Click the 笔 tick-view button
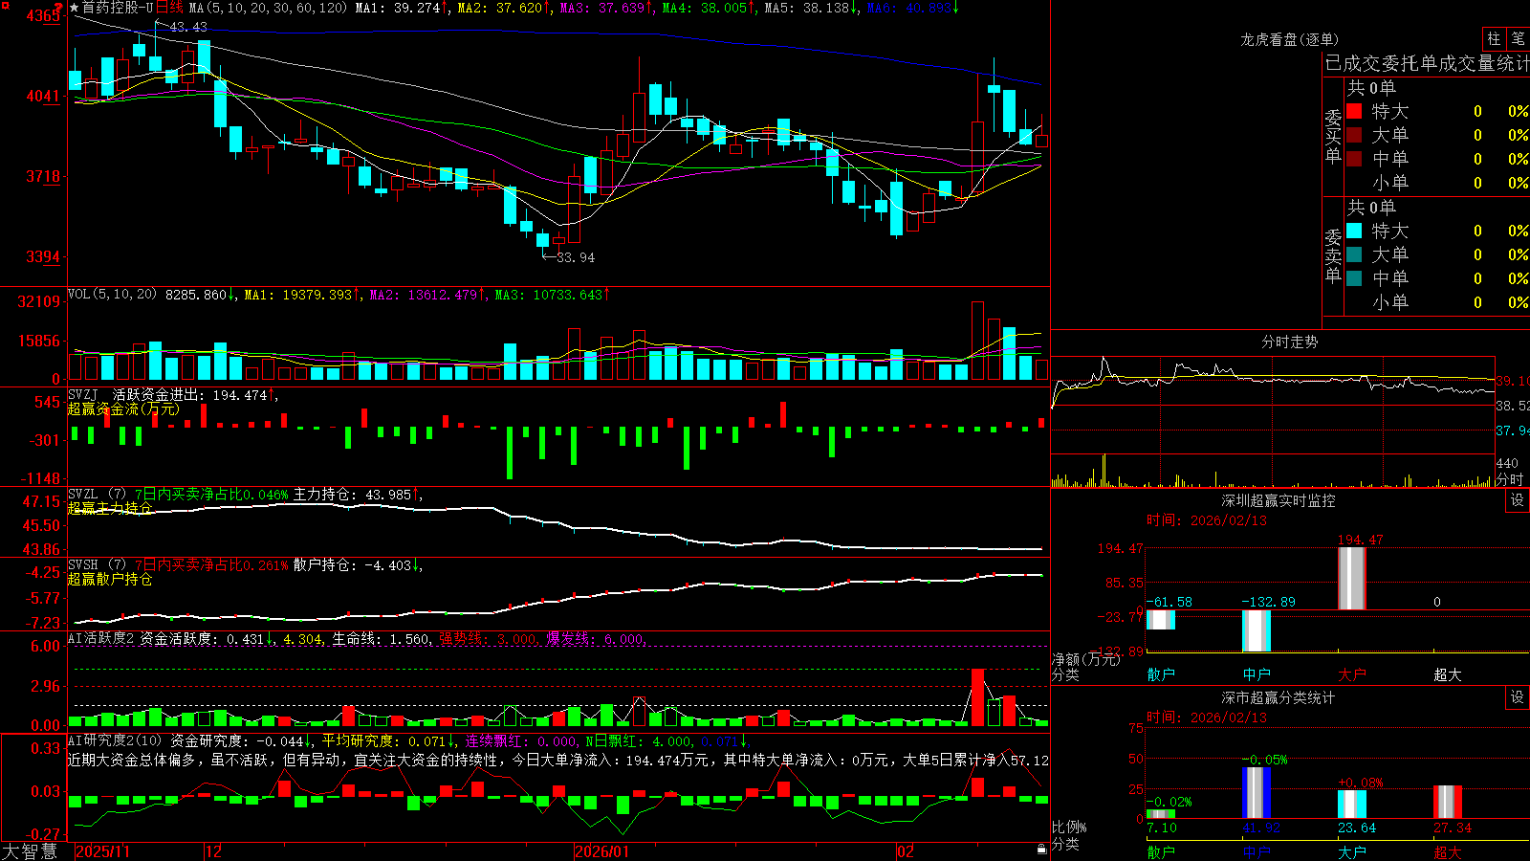1530x861 pixels. pos(1519,38)
